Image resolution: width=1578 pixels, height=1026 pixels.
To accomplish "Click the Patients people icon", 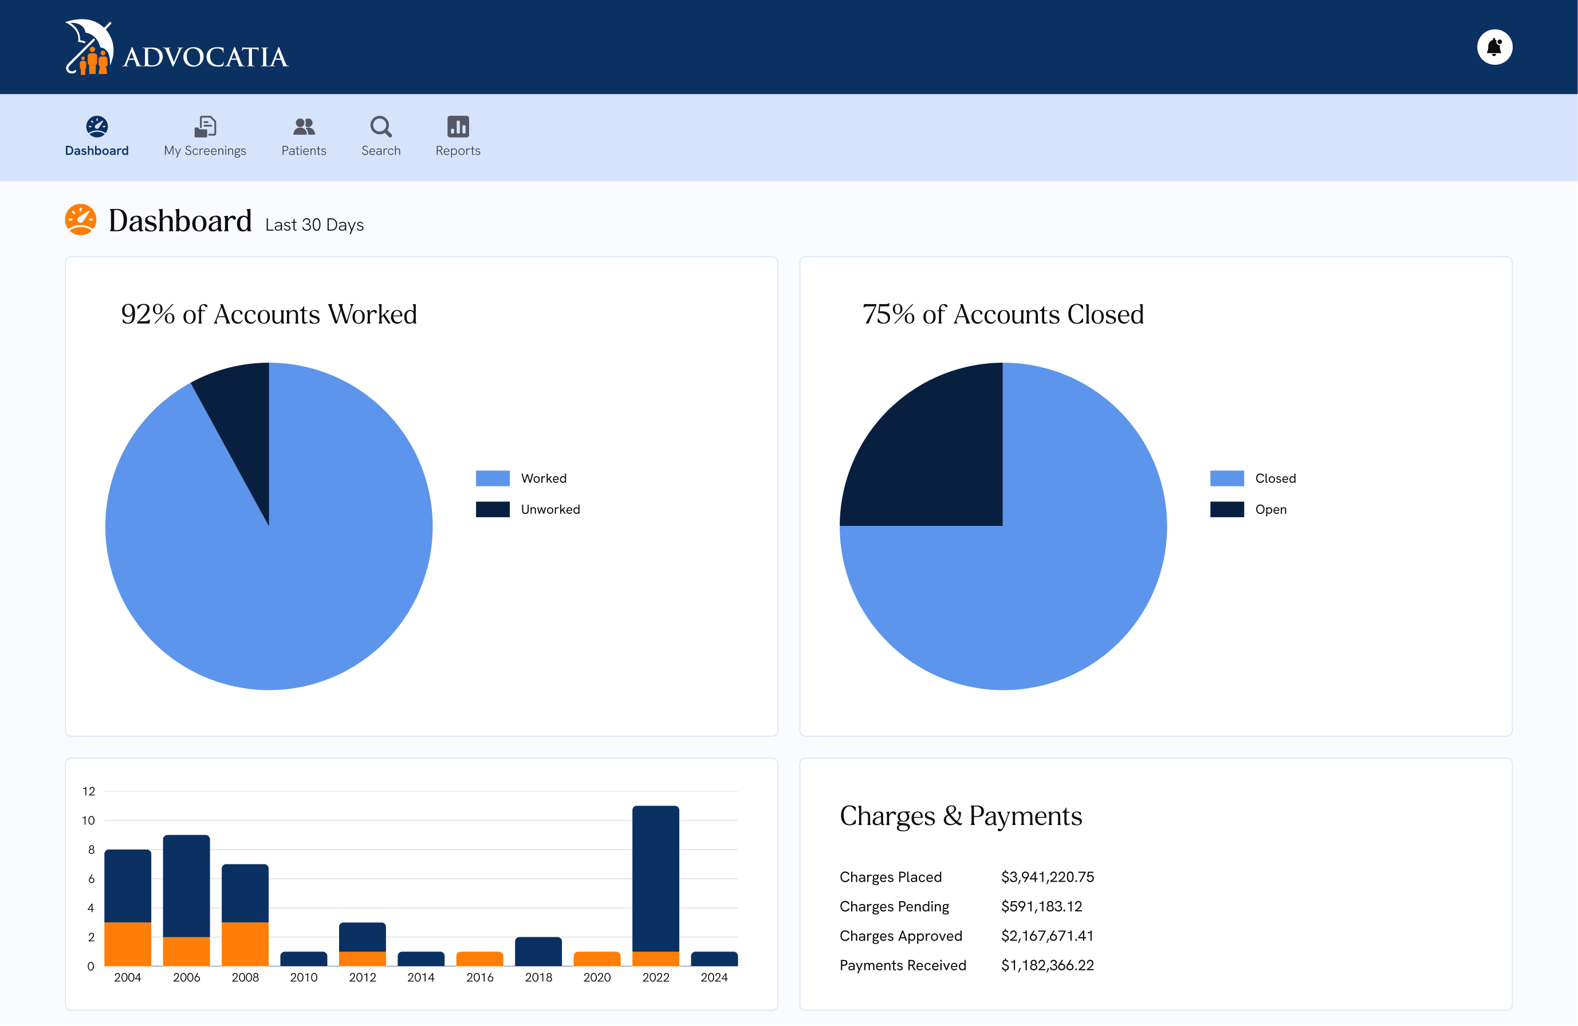I will coord(304,126).
